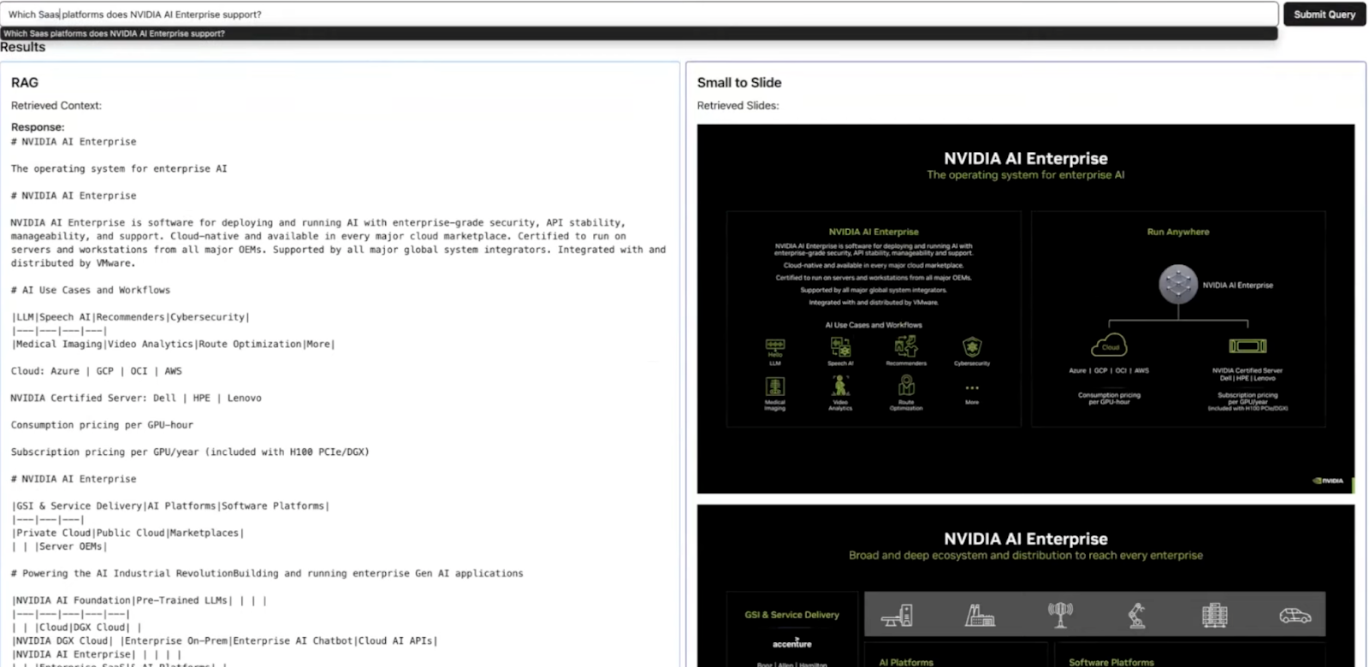Click 'GSI & Service Delivery' on second slide
Viewport: 1369px width, 667px height.
pos(791,615)
